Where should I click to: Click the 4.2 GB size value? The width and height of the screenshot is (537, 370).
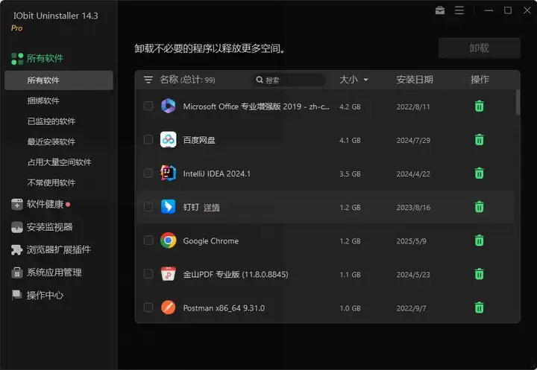[x=350, y=106]
